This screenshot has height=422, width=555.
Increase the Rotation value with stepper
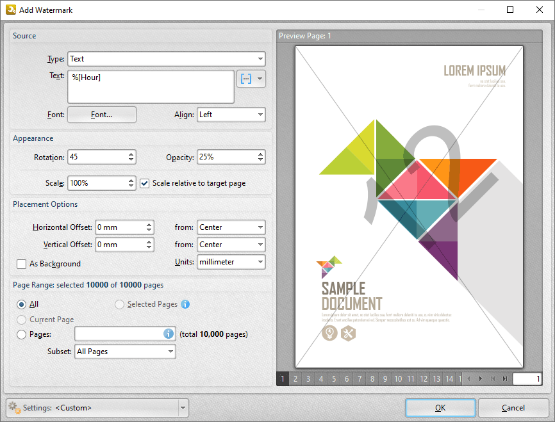[131, 154]
